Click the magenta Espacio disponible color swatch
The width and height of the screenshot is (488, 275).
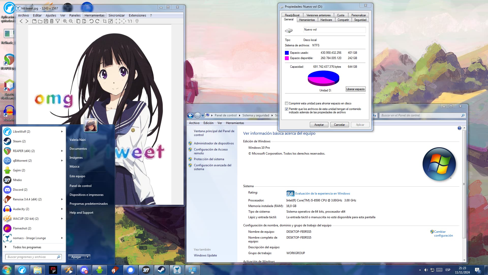click(x=287, y=58)
